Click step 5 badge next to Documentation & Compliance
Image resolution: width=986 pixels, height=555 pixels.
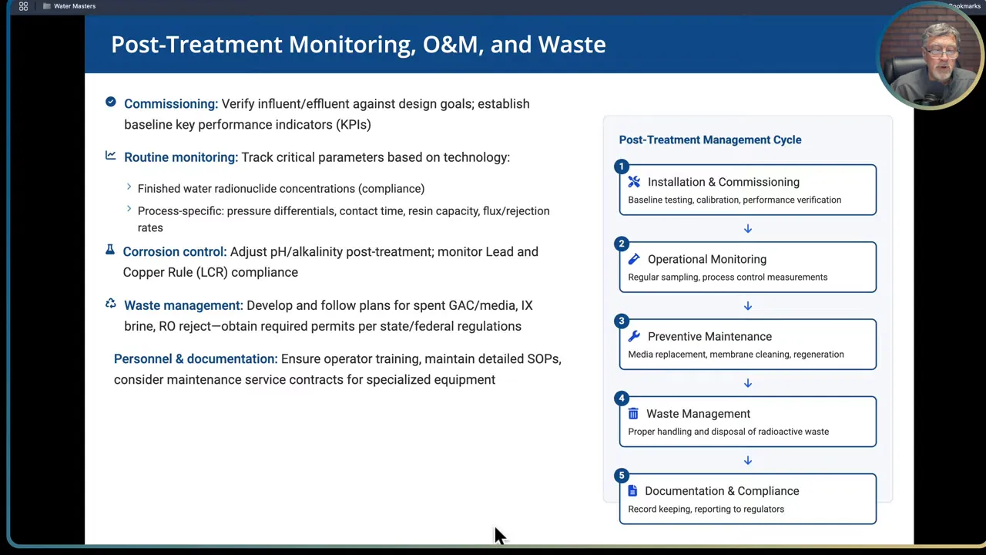[621, 476]
